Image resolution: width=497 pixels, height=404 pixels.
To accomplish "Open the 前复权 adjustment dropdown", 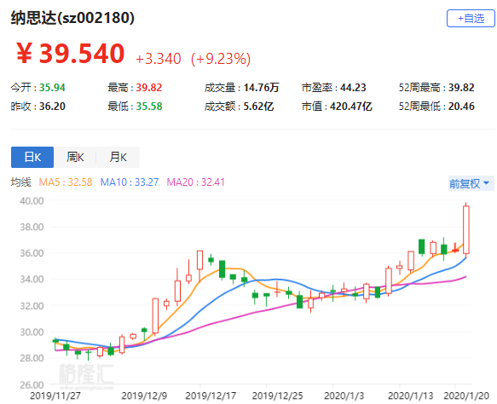I will tap(471, 183).
